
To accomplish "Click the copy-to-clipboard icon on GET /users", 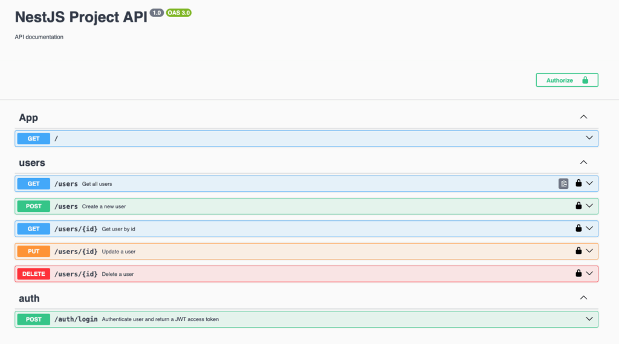I will point(563,183).
